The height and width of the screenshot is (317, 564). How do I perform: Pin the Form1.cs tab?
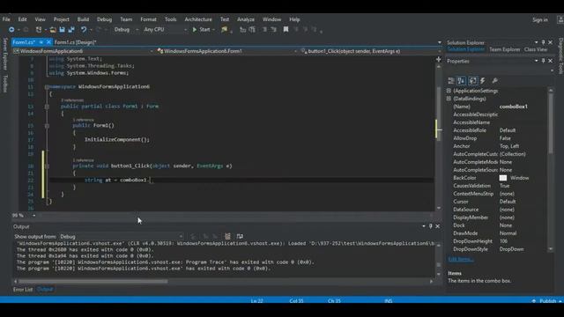pos(41,42)
